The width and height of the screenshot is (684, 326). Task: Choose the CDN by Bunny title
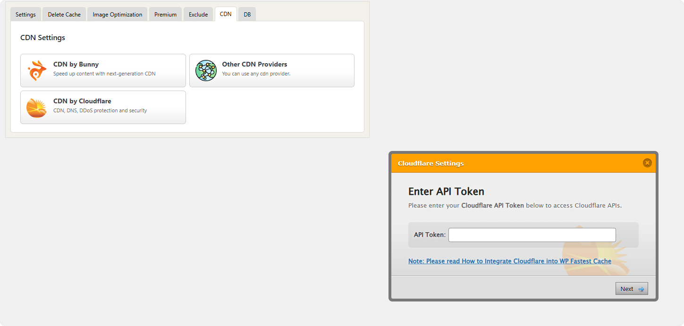[x=76, y=64]
